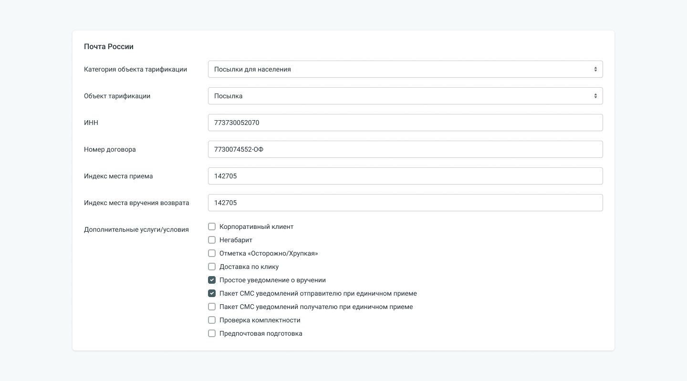Enable the Корпоративный клиент checkbox

[x=212, y=227]
